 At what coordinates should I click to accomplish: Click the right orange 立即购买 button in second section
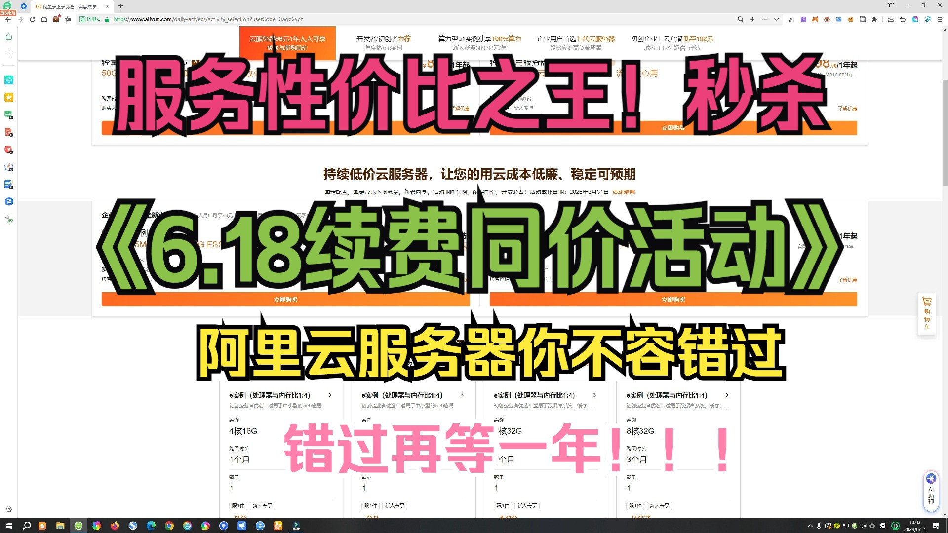click(673, 299)
